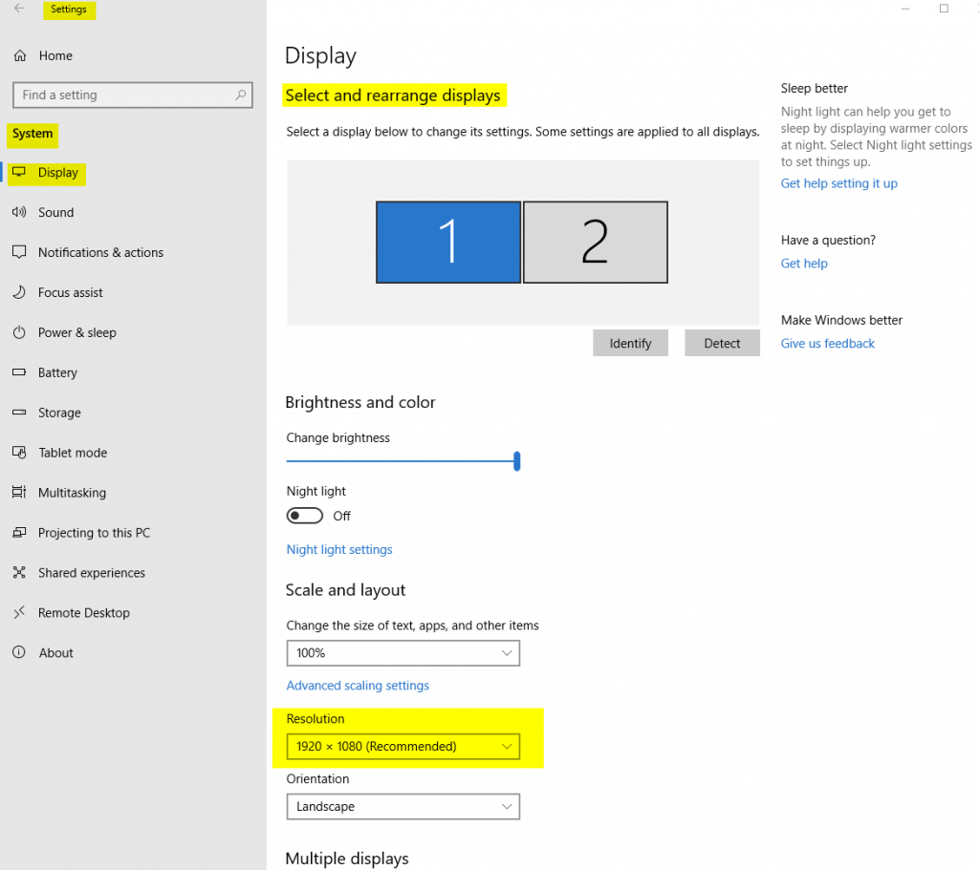Click the search magnifier icon
The width and height of the screenshot is (979, 870).
click(241, 95)
